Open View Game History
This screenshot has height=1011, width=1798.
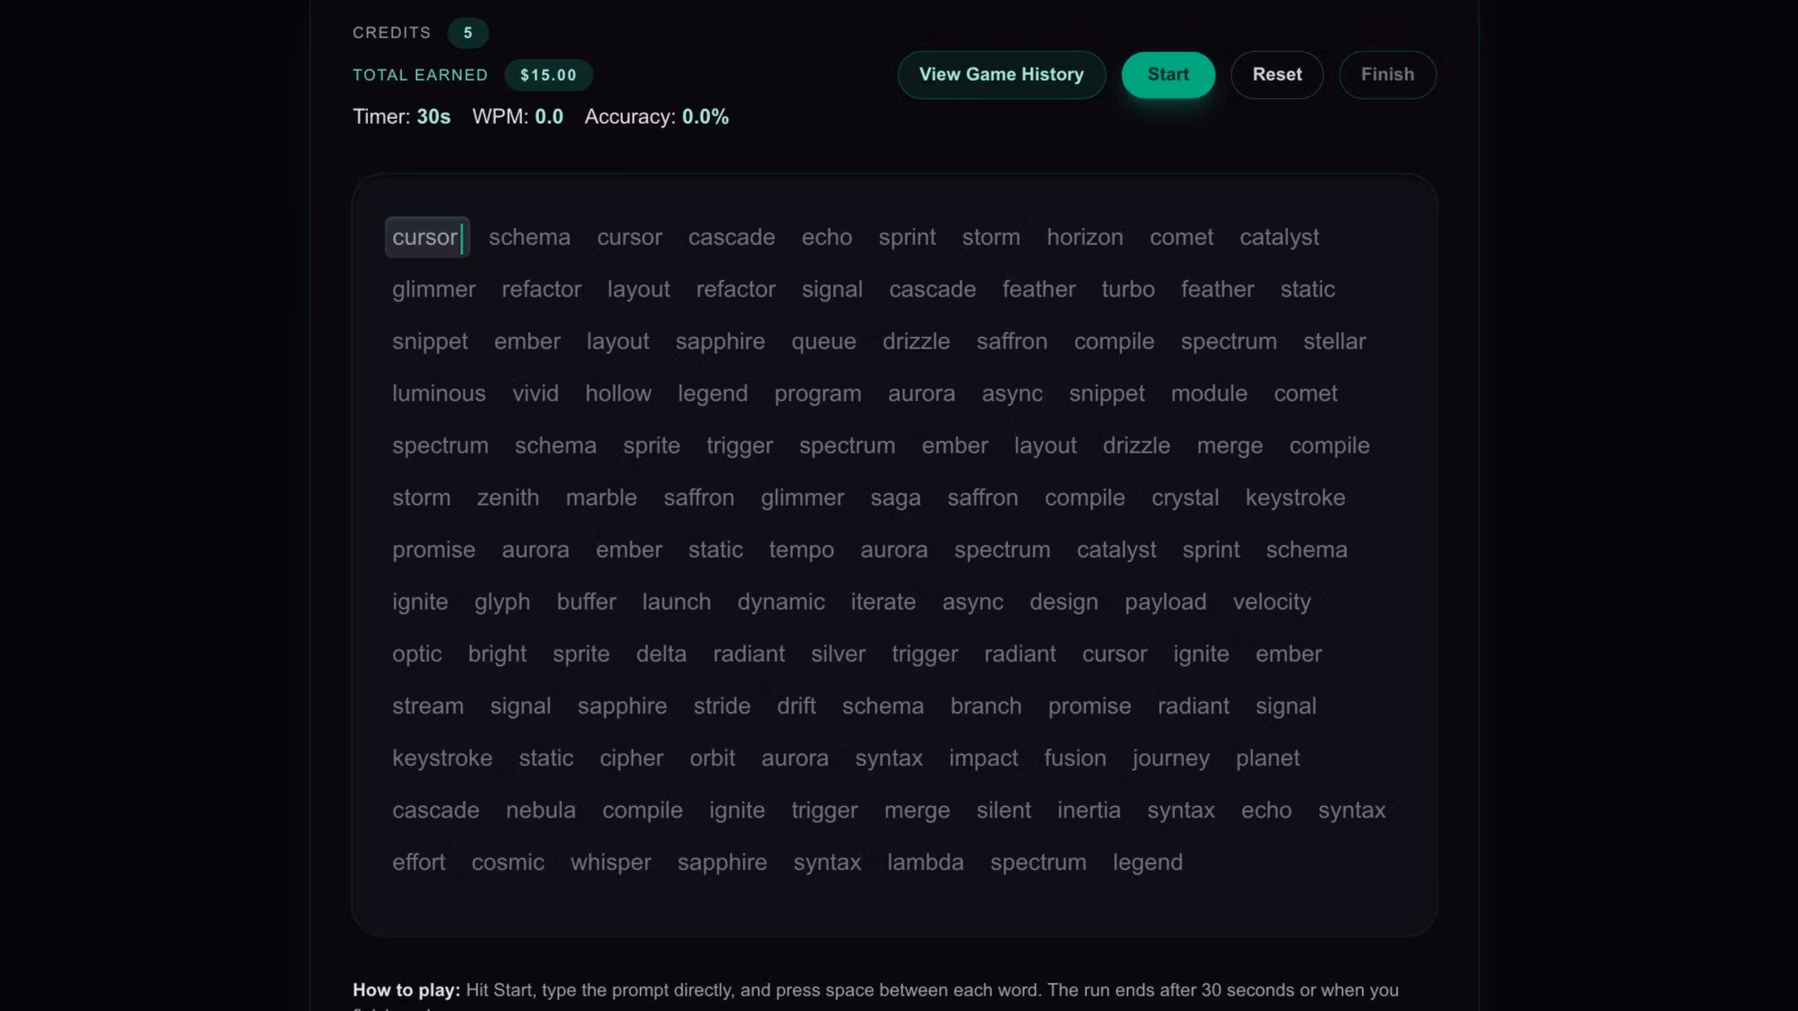pos(1001,75)
